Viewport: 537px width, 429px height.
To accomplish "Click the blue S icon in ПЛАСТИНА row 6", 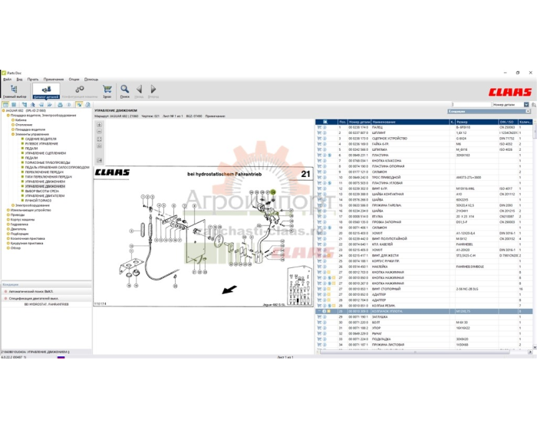I will click(x=330, y=155).
